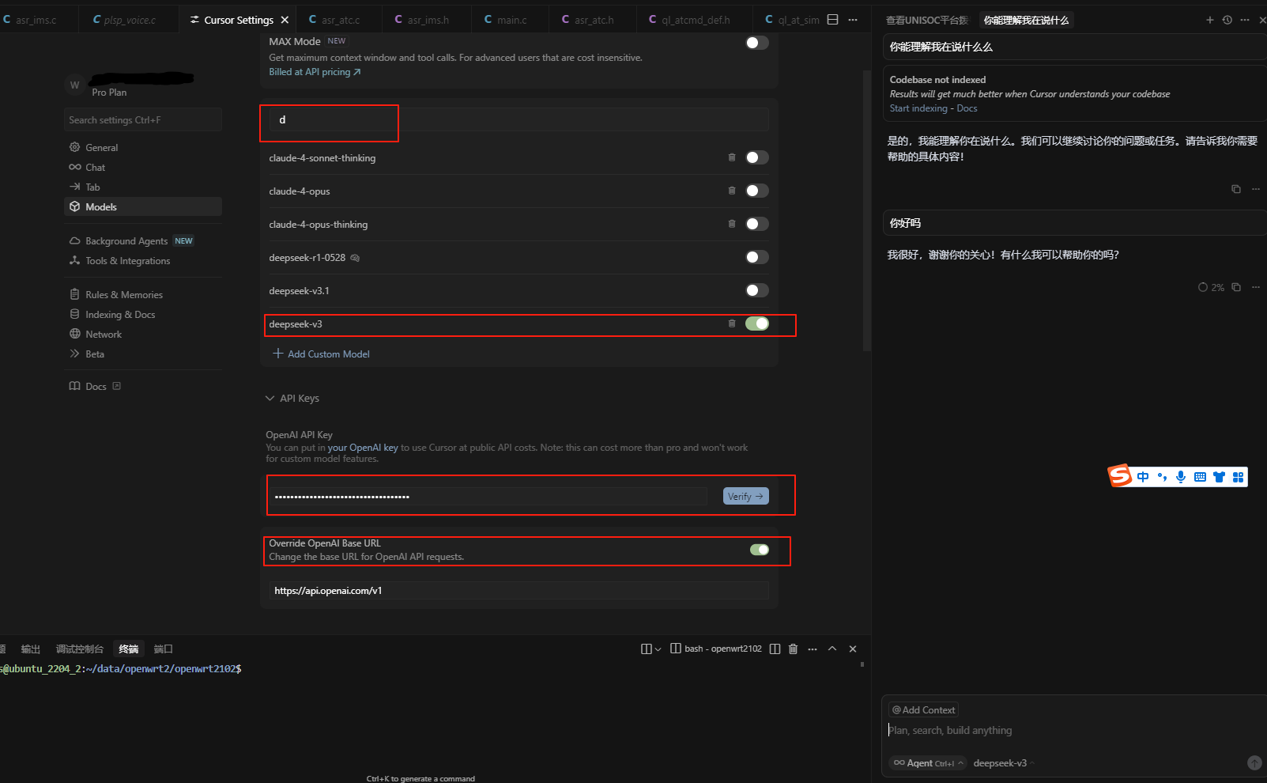
Task: Remove deepseek-v3 model using its trash icon
Action: tap(732, 323)
